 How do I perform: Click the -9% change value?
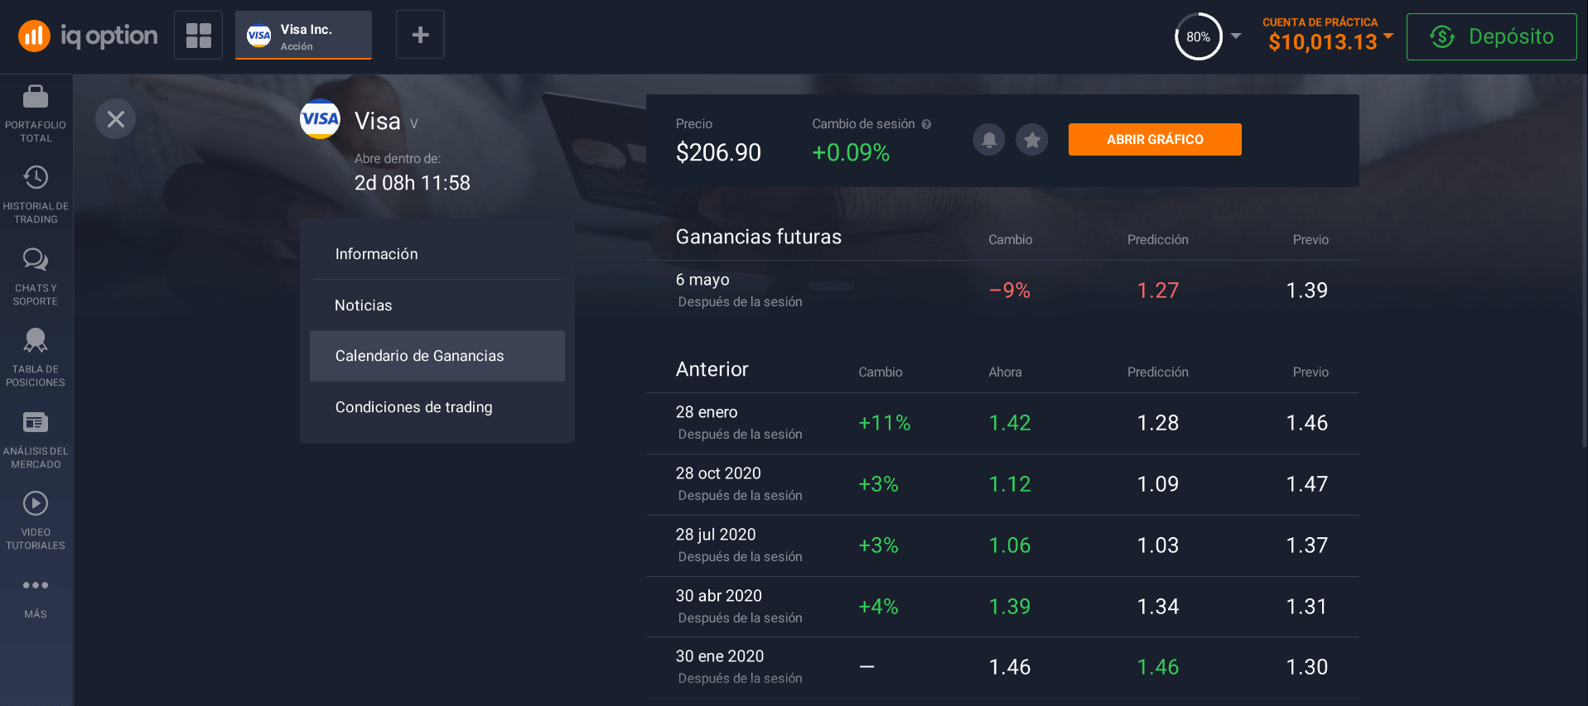1010,291
